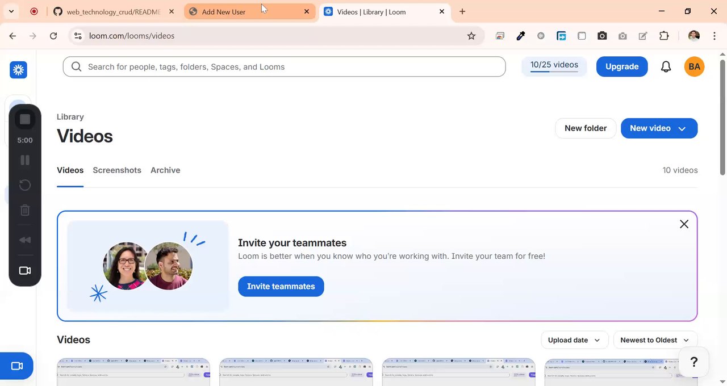Close the GitHub README tab

pos(172,11)
